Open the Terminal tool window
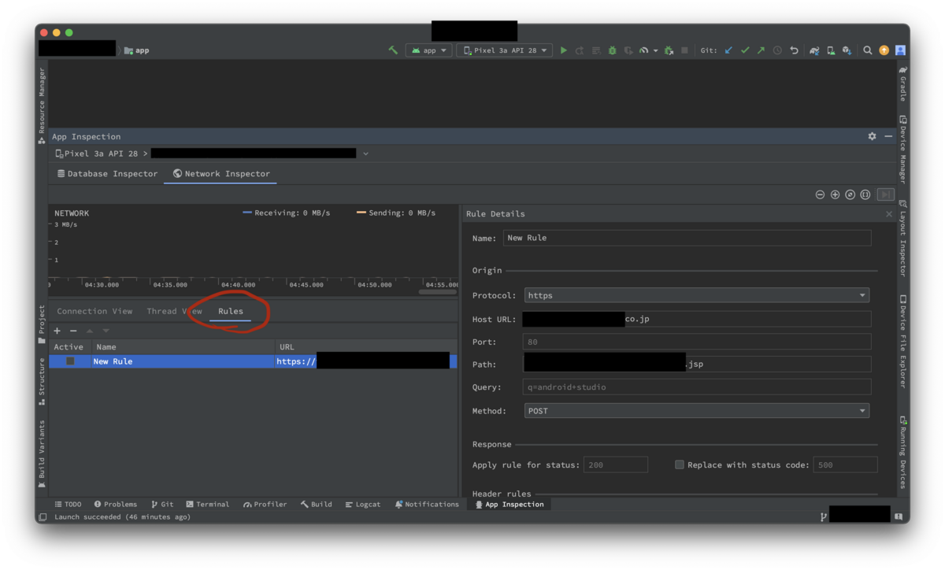Viewport: 945px width, 570px height. click(208, 504)
